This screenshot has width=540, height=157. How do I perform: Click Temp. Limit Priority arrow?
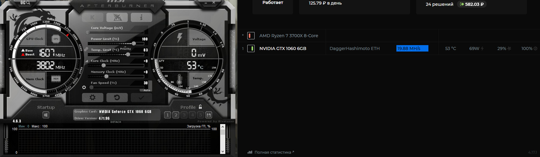[x=125, y=47]
